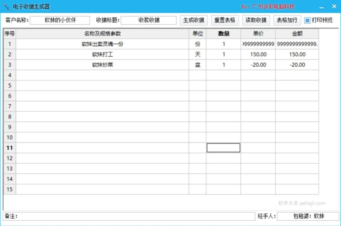Click the 生成收据 button
Screen dimensions: 341x226
(193, 20)
